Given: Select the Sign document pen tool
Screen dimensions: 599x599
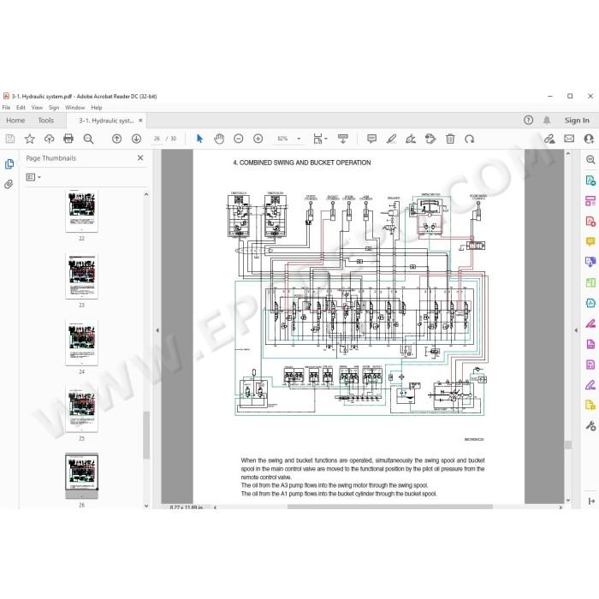Looking at the screenshot, I should (411, 139).
